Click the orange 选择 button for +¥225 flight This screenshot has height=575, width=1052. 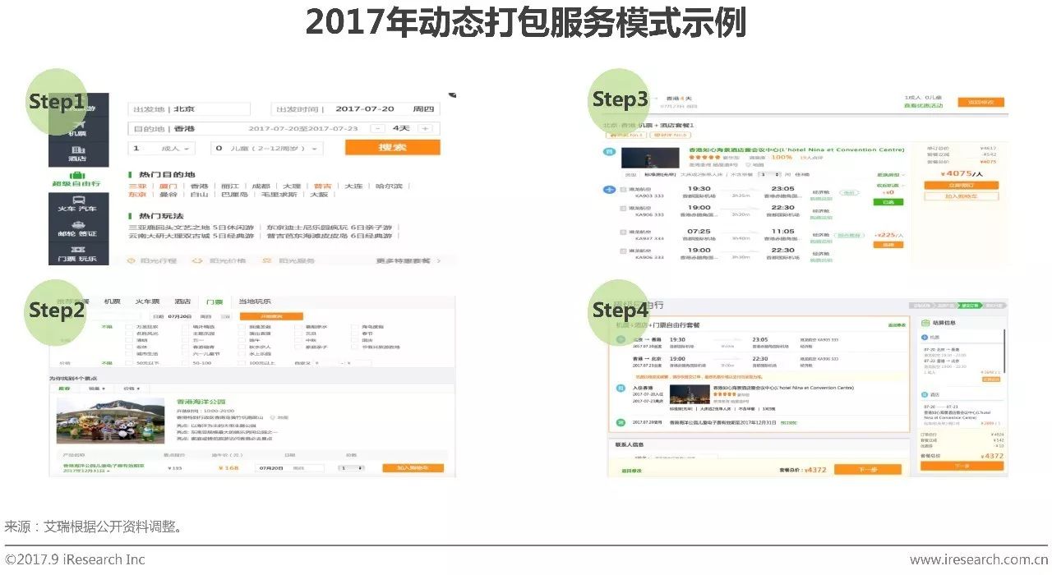(x=888, y=244)
